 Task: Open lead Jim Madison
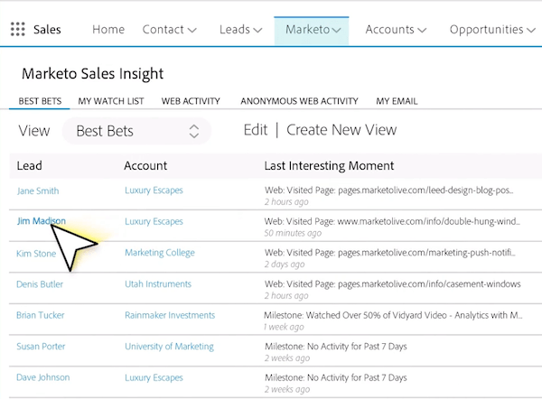(42, 221)
